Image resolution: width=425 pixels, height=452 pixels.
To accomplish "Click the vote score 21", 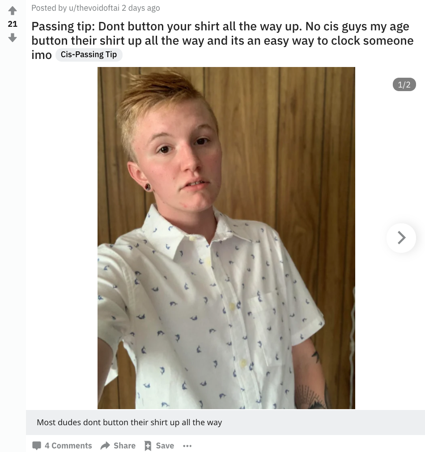I will click(x=13, y=24).
